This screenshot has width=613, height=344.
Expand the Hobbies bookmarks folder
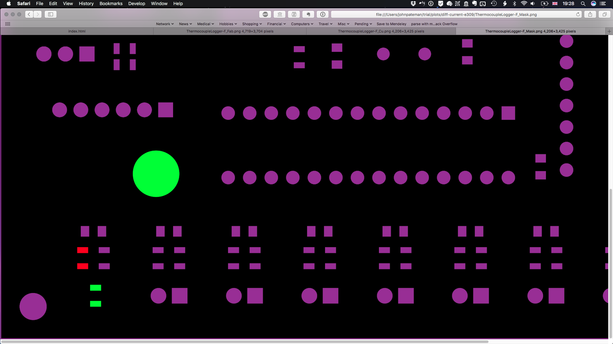click(x=228, y=24)
